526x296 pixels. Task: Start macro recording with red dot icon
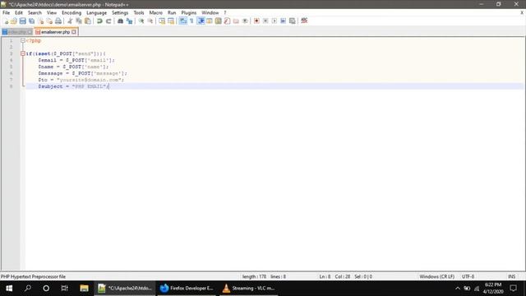[256, 21]
